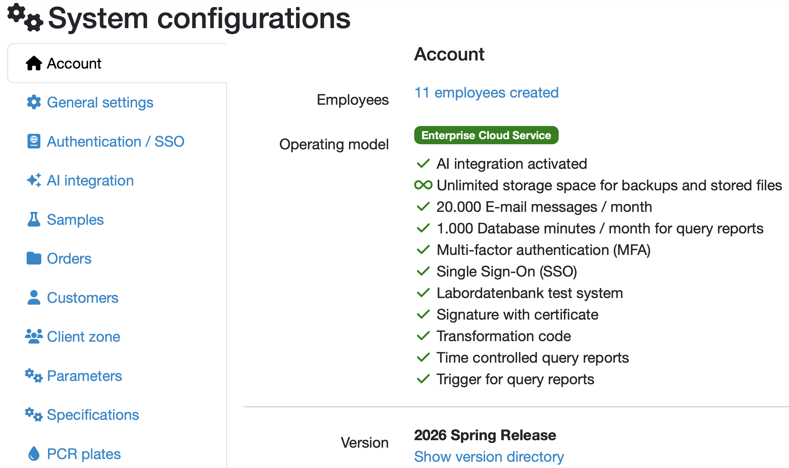Click the Enterprise Cloud Service badge

point(486,135)
